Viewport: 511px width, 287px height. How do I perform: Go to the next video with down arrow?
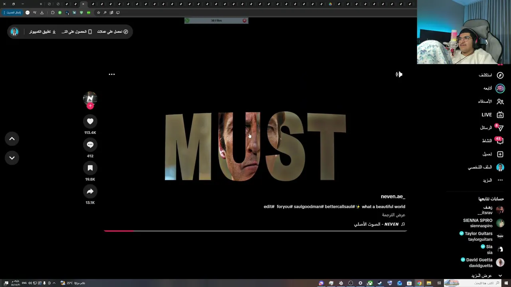(12, 158)
